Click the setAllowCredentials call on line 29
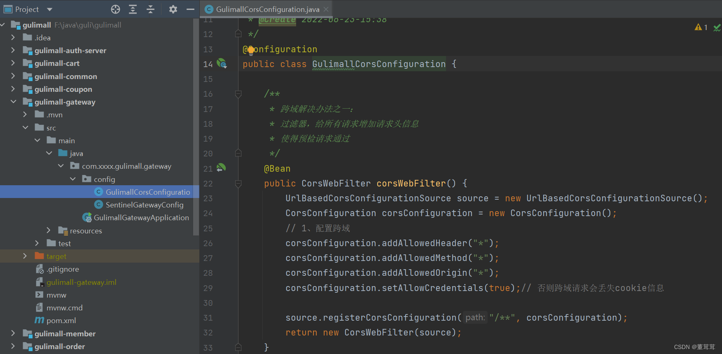 click(x=432, y=288)
